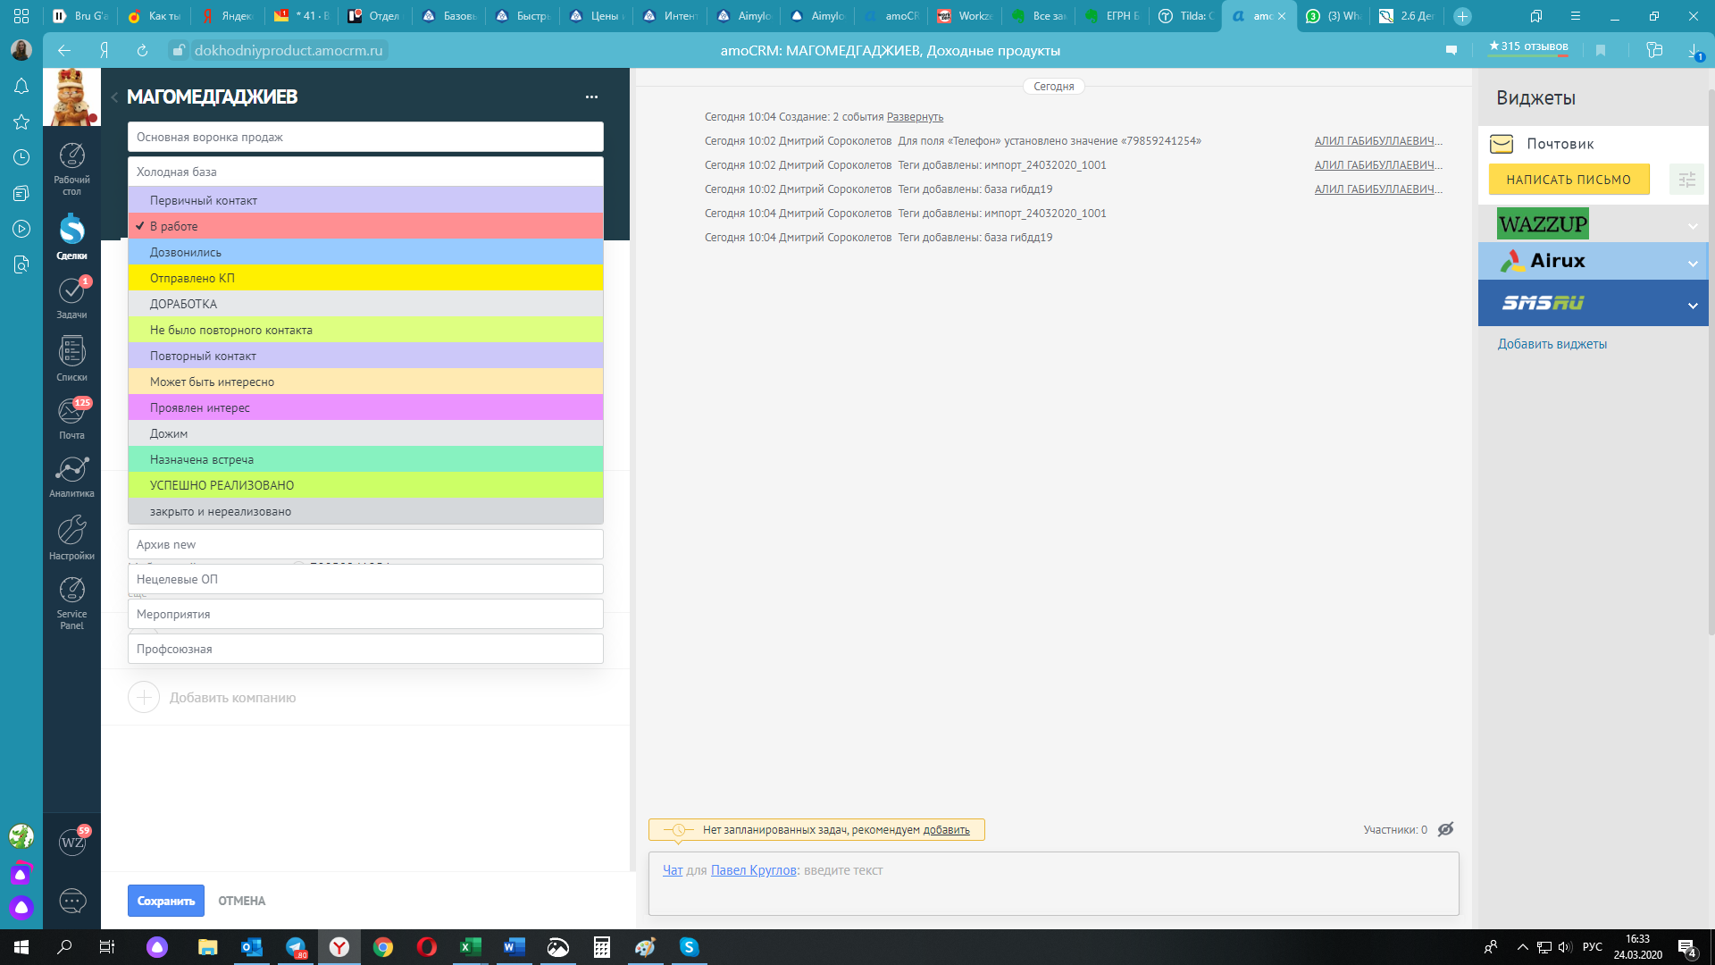Expand the Airux widget panel
Image resolution: width=1715 pixels, height=965 pixels.
pos(1693,260)
